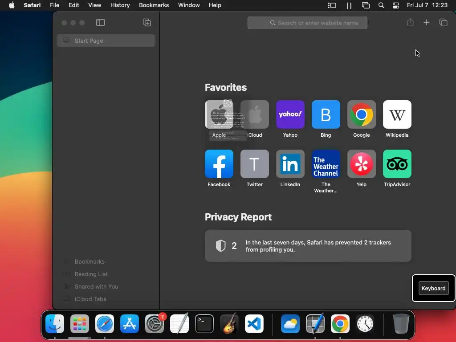
Task: Click the Keyboard button
Action: (x=433, y=289)
